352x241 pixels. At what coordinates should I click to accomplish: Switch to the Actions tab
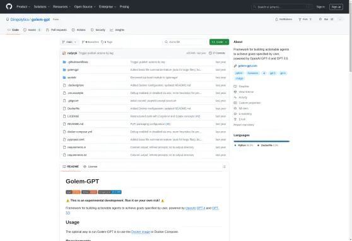pos(79,30)
